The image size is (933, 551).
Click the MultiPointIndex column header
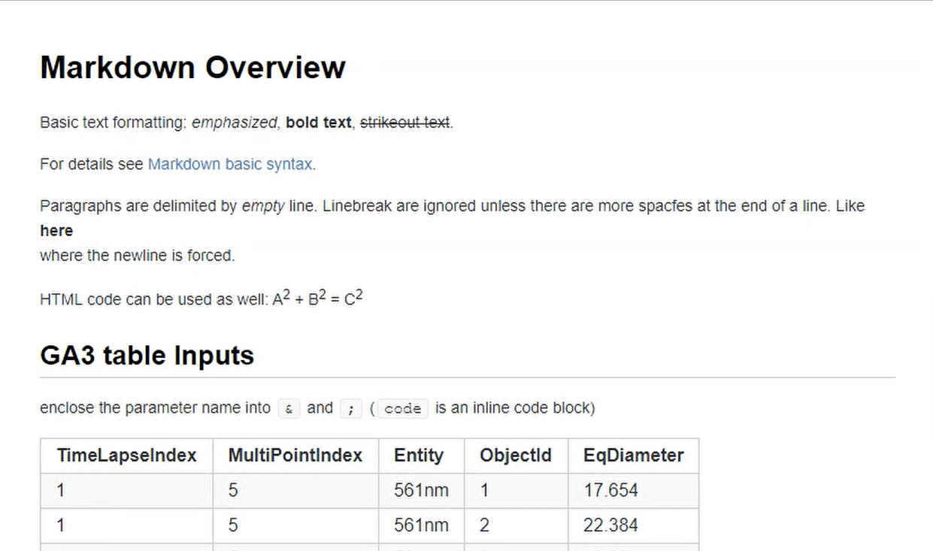[295, 456]
